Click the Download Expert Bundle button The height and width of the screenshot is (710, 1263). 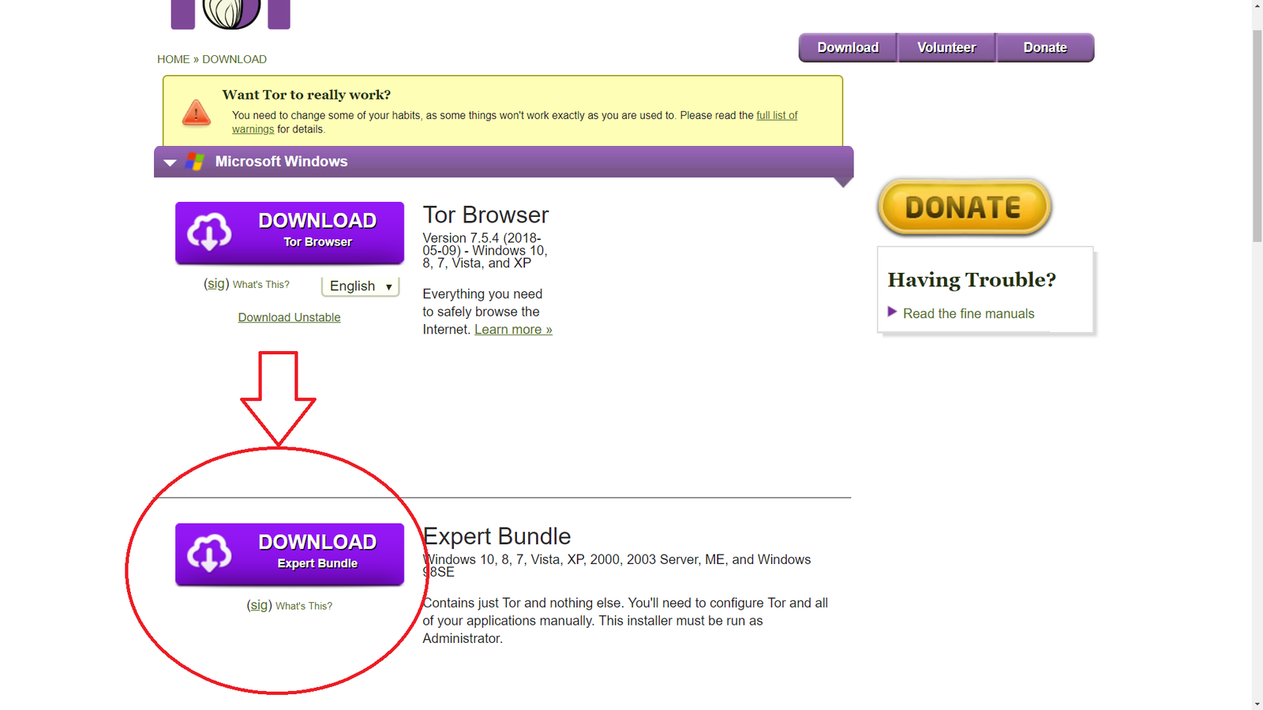tap(290, 554)
